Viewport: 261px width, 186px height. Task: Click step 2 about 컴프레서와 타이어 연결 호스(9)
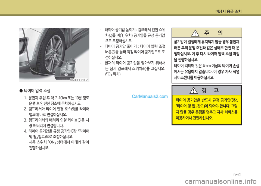[x=57, y=112]
